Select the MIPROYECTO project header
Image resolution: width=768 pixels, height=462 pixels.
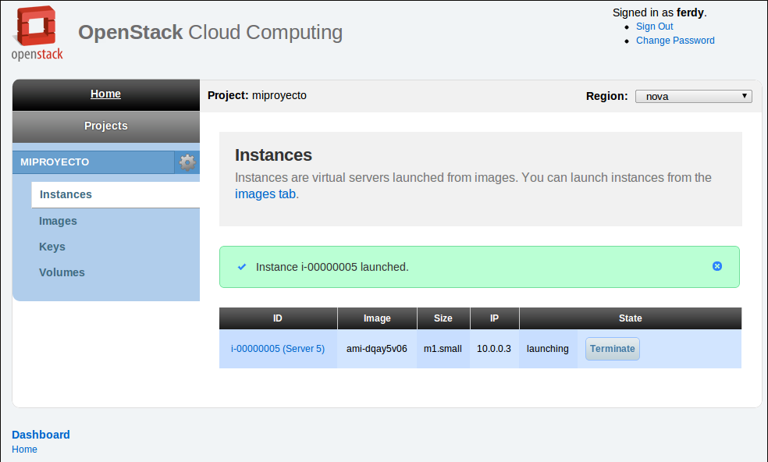tap(93, 162)
